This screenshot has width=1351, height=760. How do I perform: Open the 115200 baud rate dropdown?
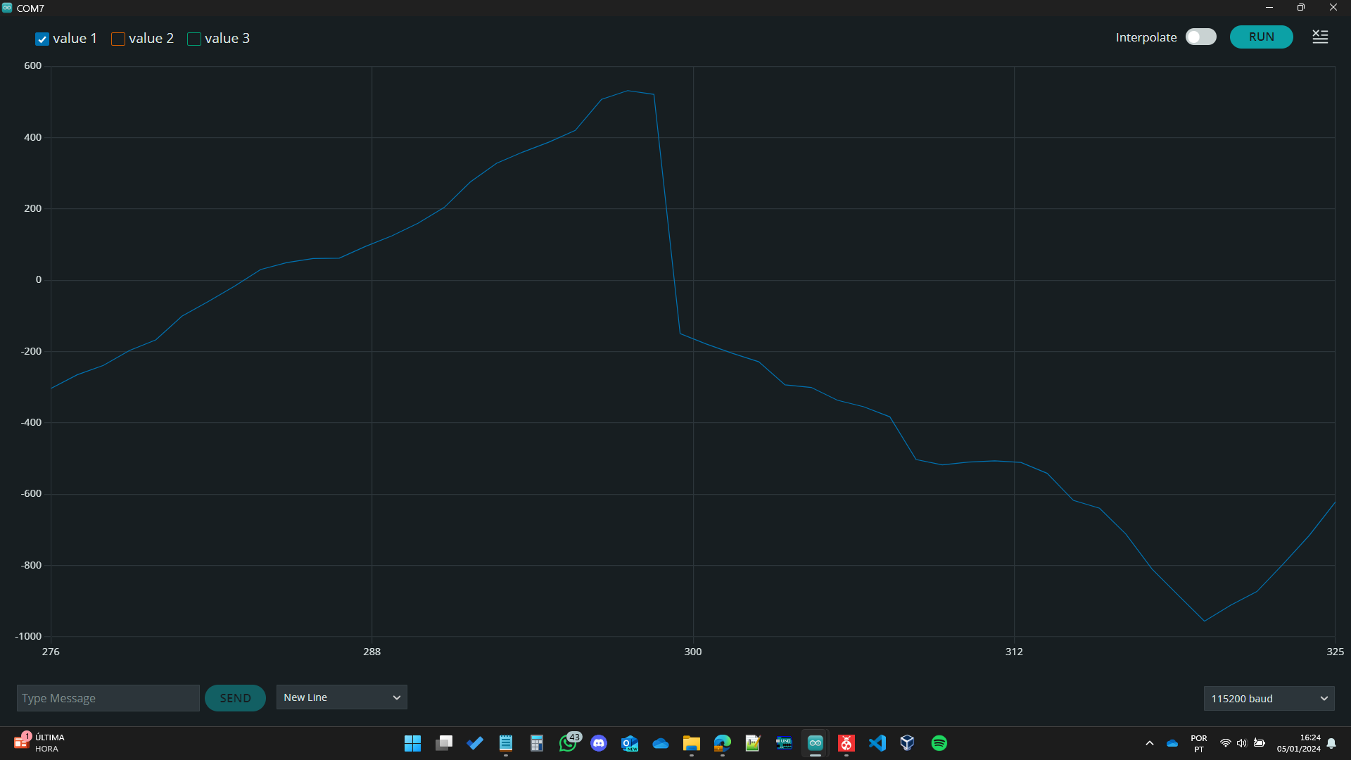tap(1269, 699)
